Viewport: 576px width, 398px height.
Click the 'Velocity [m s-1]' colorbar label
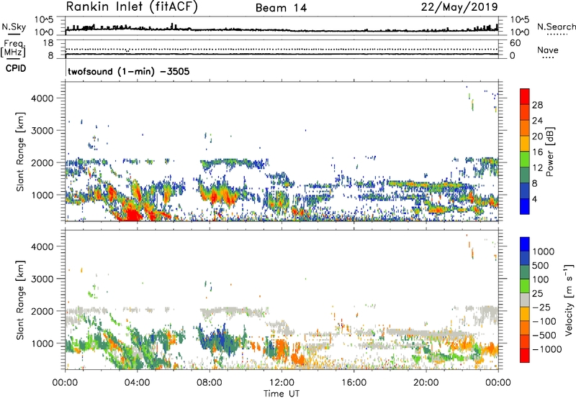pos(569,300)
